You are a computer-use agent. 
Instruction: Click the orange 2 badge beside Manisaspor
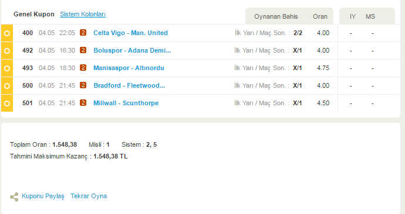pyautogui.click(x=83, y=68)
